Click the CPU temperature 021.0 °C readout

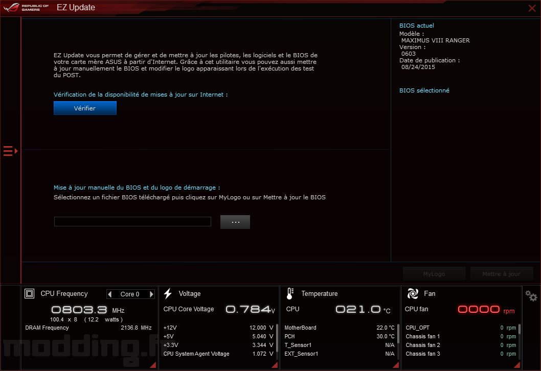(x=363, y=309)
